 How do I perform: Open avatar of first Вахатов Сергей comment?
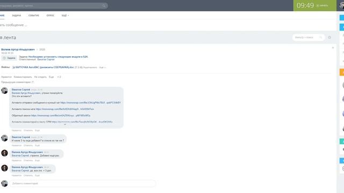click(x=4, y=91)
